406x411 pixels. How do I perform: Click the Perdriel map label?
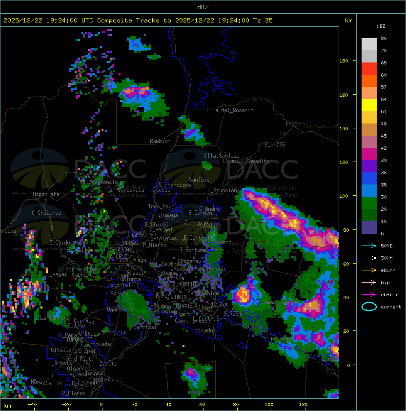pos(119,285)
